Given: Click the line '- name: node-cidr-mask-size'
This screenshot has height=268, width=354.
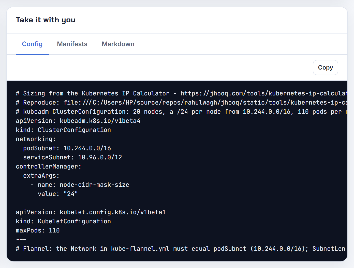Looking at the screenshot, I should [80, 185].
